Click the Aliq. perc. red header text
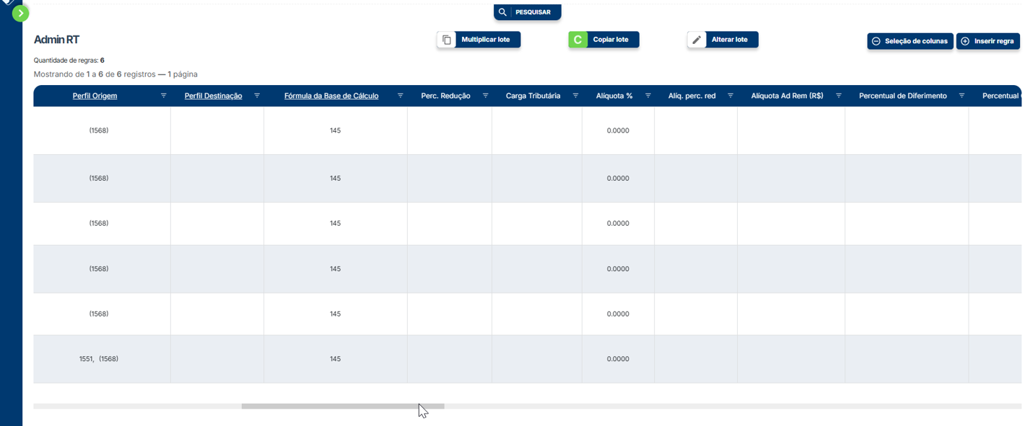Viewport: 1025px width, 426px height. [692, 96]
